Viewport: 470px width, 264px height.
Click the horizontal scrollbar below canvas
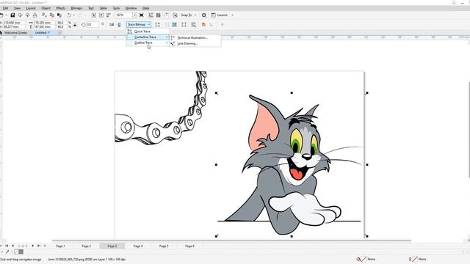231,241
